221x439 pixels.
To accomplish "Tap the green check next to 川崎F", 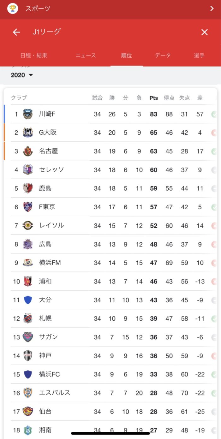I will click(x=214, y=114).
